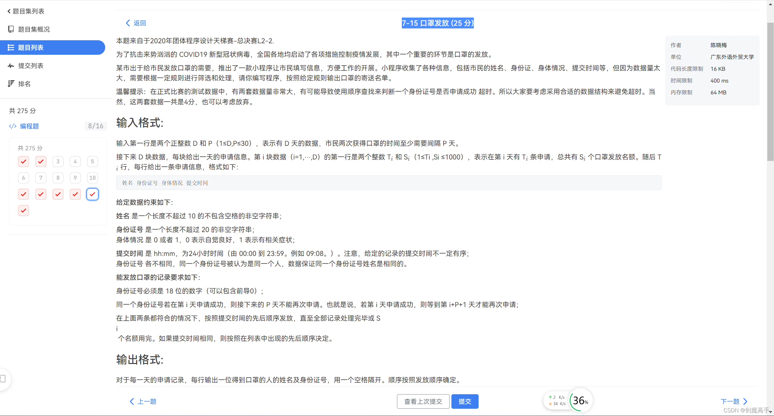Screen dimensions: 774x416
Task: Toggle the highlighted checked problem with blue border
Action: pyautogui.click(x=92, y=194)
